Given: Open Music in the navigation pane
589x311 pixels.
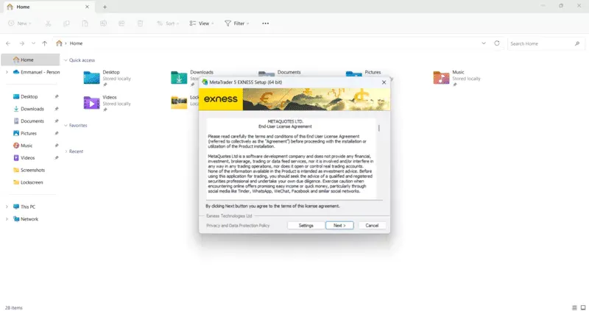Looking at the screenshot, I should [x=23, y=146].
